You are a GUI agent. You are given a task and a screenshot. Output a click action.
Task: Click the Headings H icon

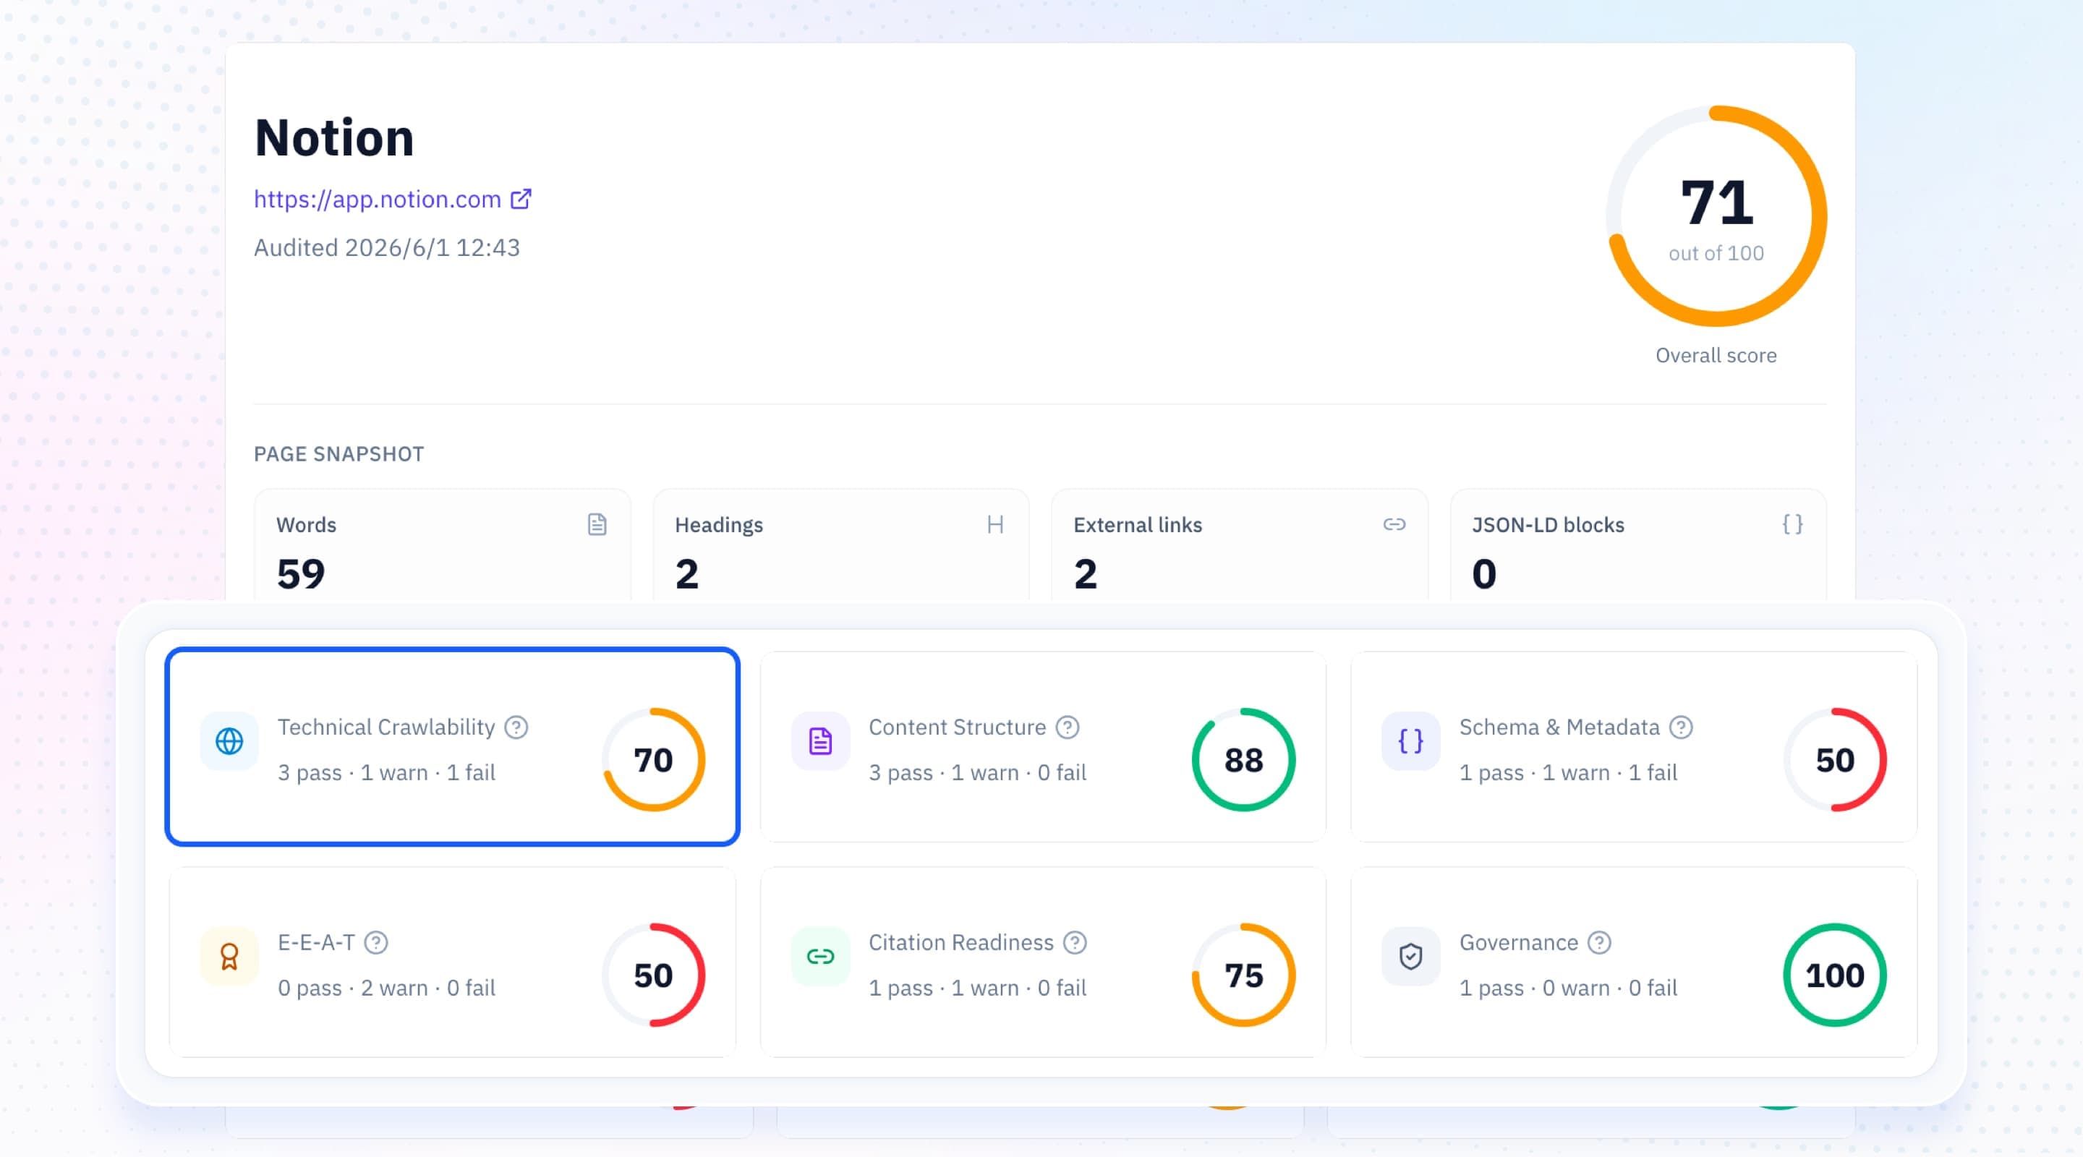(995, 525)
